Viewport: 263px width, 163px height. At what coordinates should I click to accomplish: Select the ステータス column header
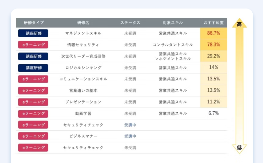pyautogui.click(x=130, y=23)
